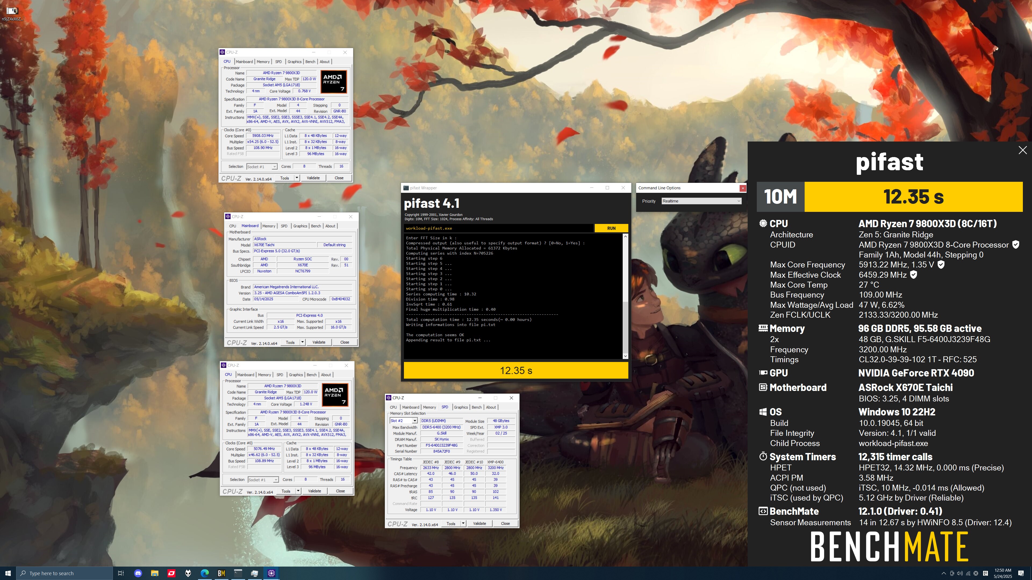Viewport: 1032px width, 580px height.
Task: Open Socket #1 dropdown in 5908.03 MHz CPU-Z
Action: click(x=261, y=166)
